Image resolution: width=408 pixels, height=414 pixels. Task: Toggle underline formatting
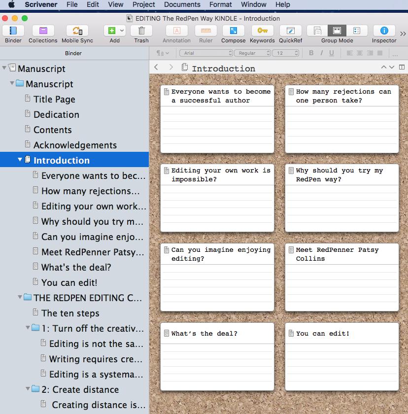[332, 53]
